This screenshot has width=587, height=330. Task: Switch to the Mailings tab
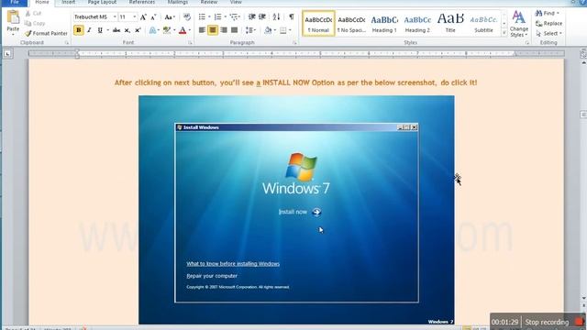177,2
